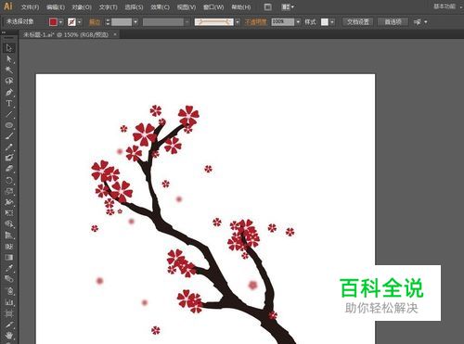
Task: Select the Selection tool (black arrow)
Action: coord(9,48)
